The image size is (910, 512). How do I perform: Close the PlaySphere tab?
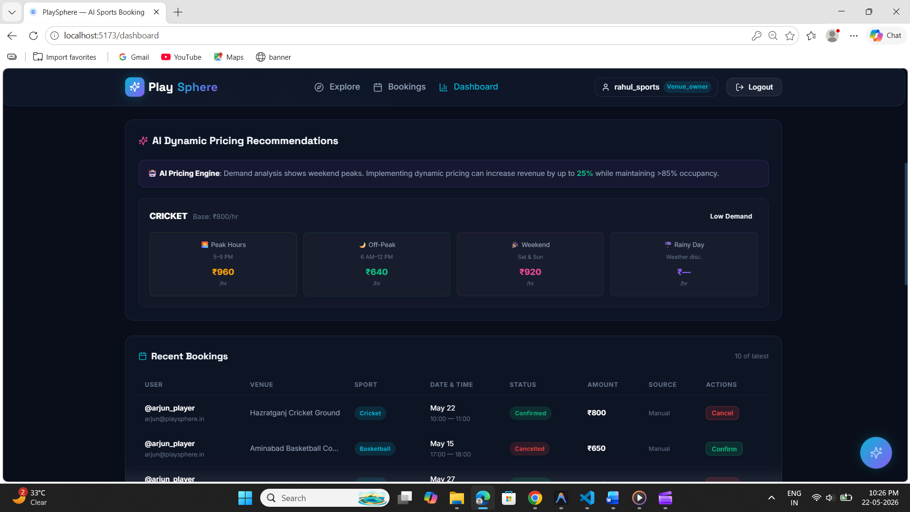[156, 12]
